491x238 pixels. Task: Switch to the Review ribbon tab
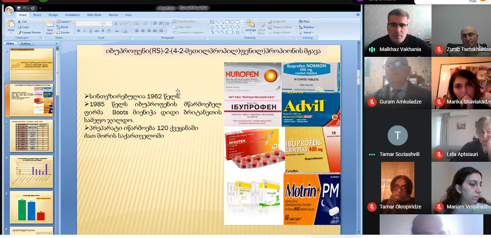(x=114, y=15)
